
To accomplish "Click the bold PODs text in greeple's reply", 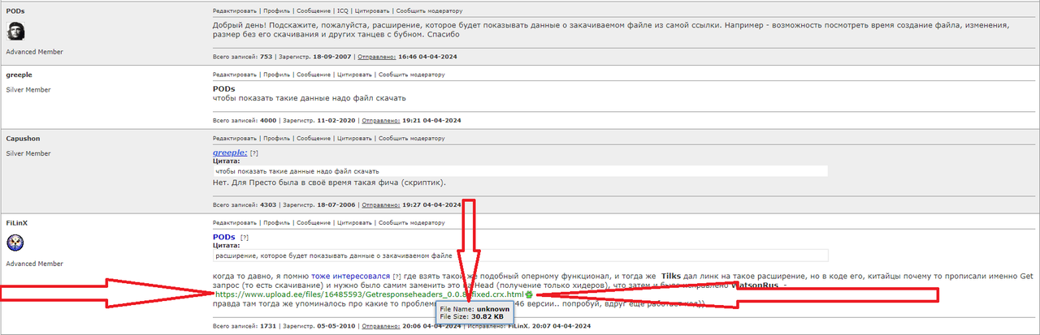I will click(224, 88).
